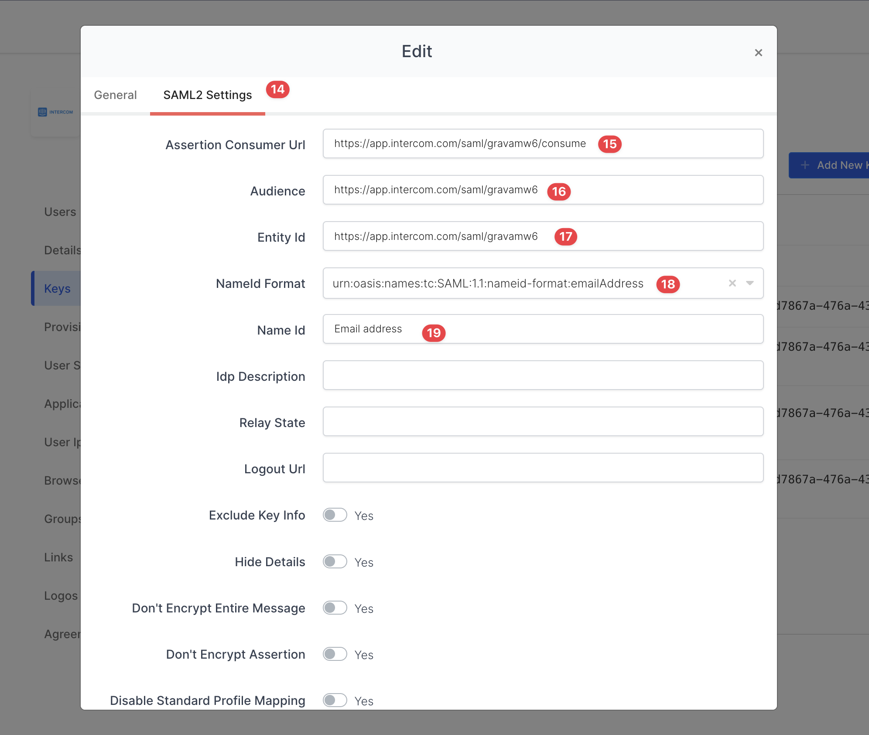This screenshot has height=735, width=869.
Task: Enable Disable Standard Profile Mapping toggle
Action: [x=335, y=700]
